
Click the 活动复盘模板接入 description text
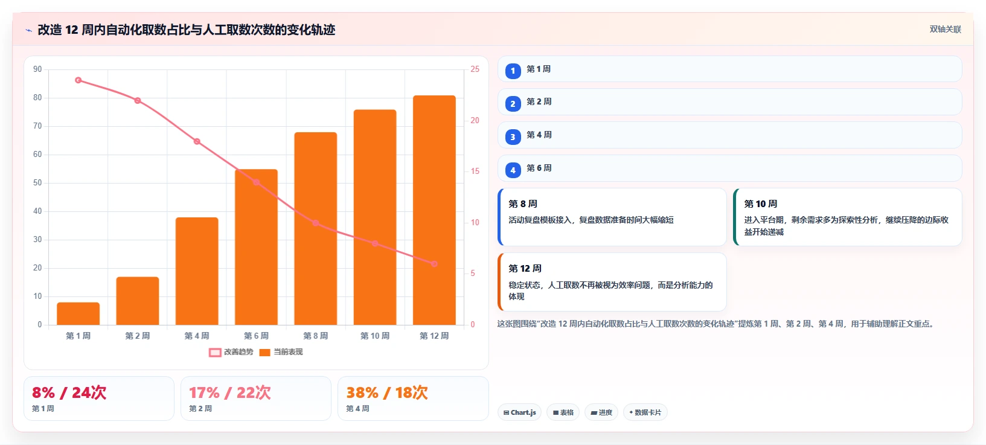click(x=591, y=220)
